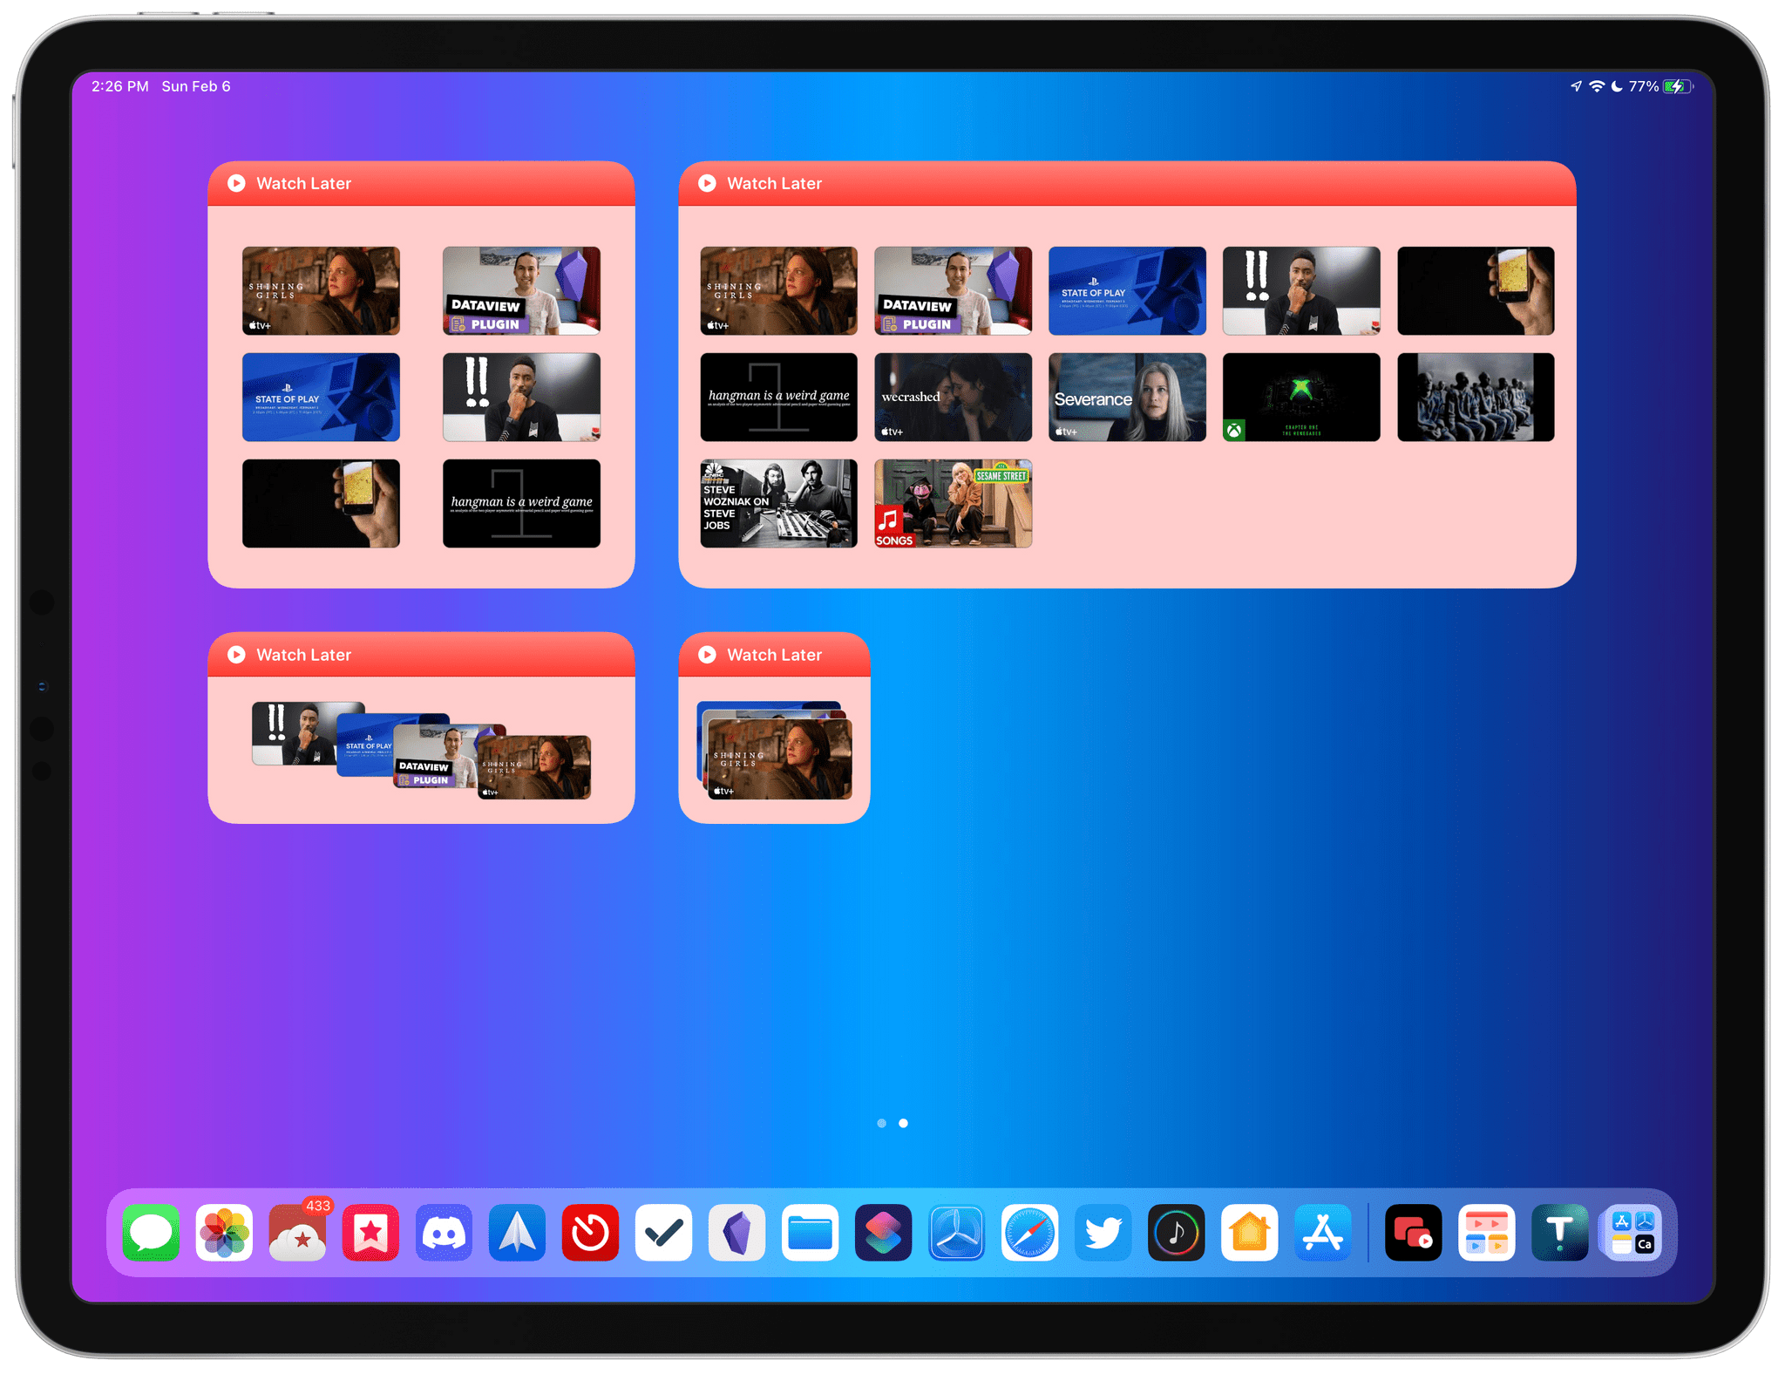1785x1374 pixels.
Task: Launch Discord from the dock
Action: pos(444,1233)
